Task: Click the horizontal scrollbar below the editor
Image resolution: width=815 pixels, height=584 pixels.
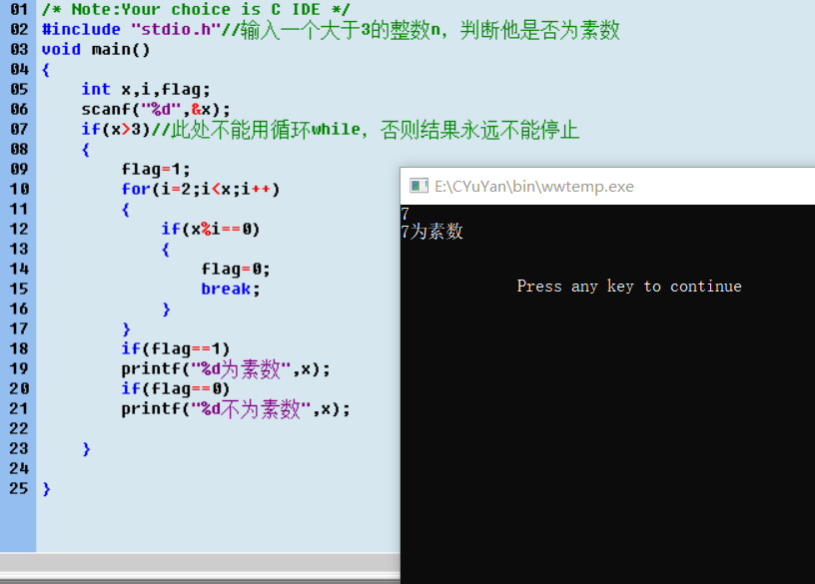Action: click(x=200, y=564)
